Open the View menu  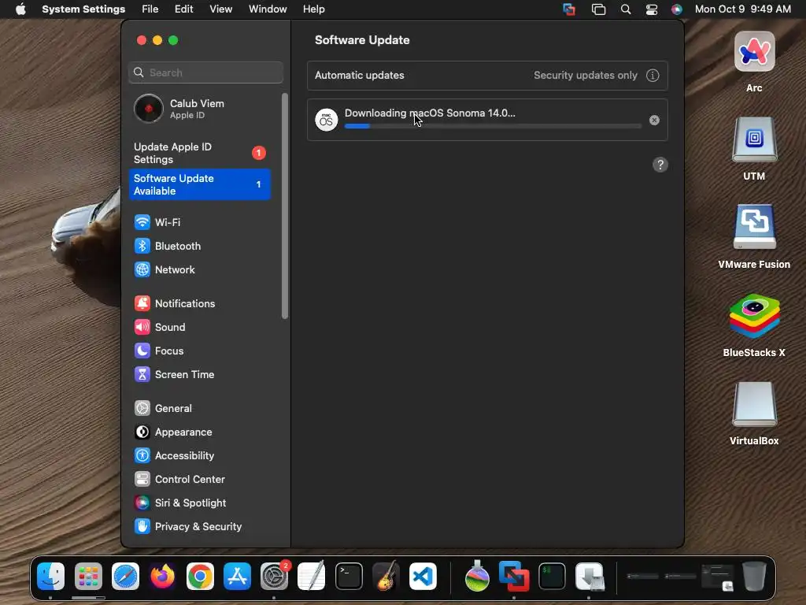coord(221,9)
